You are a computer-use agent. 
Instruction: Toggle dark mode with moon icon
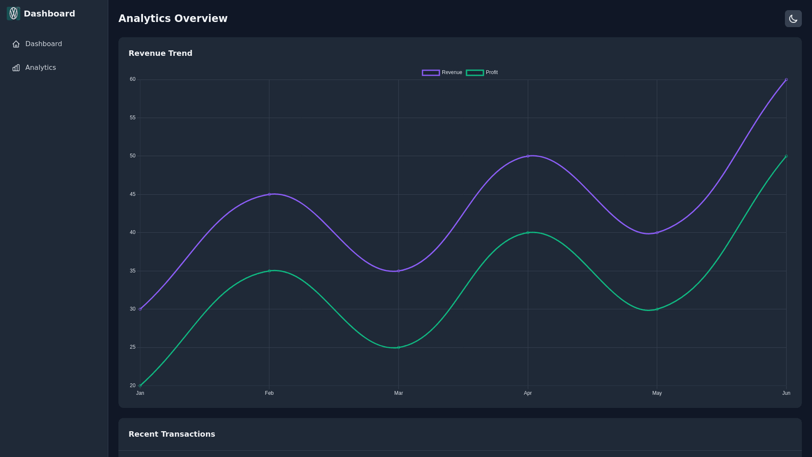[793, 19]
